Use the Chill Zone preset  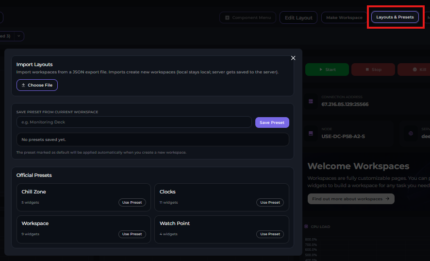132,202
